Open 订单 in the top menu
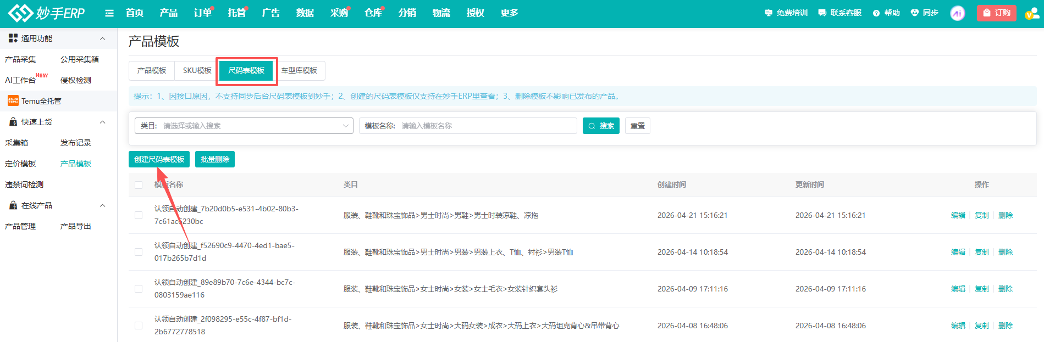This screenshot has height=342, width=1044. 203,13
